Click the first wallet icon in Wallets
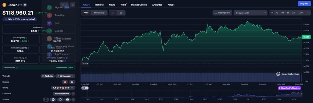The image size is (313, 103). point(46,99)
